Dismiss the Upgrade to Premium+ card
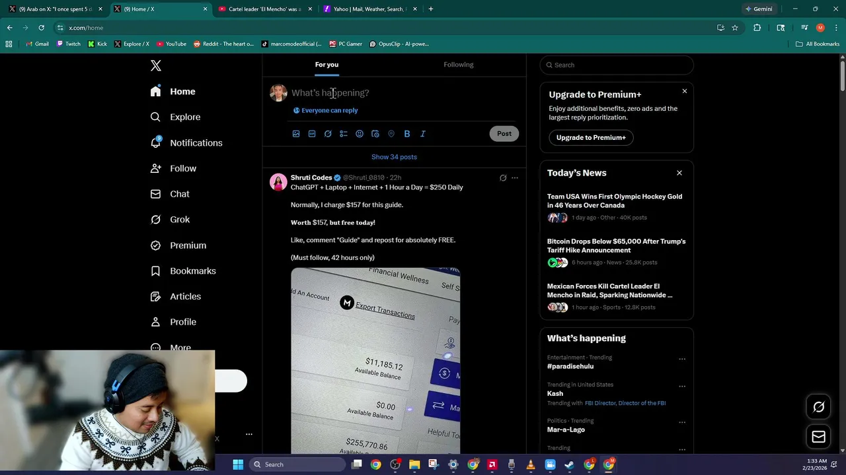 [685, 91]
